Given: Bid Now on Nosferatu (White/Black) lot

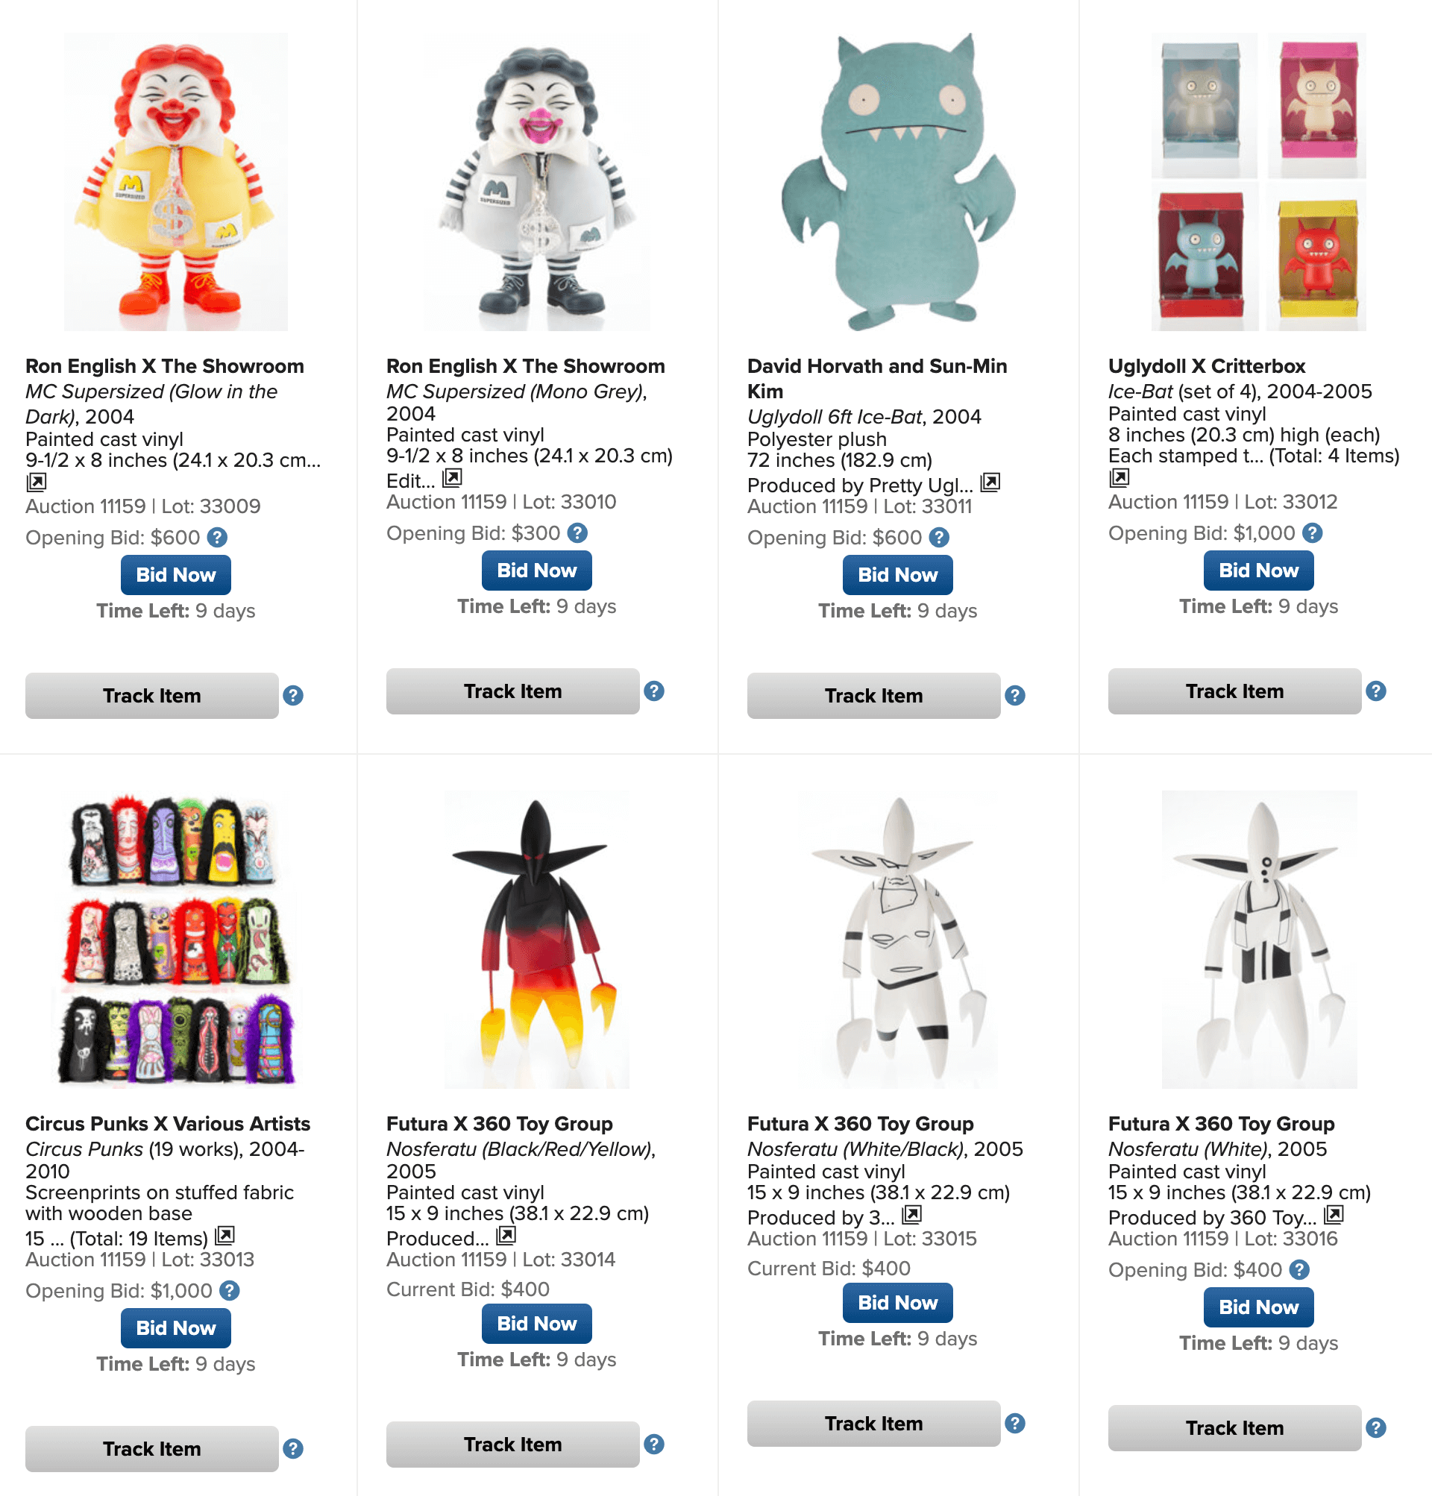Looking at the screenshot, I should tap(897, 1302).
